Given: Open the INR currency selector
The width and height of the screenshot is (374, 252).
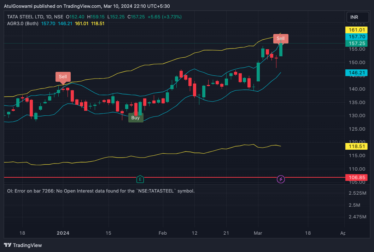Looking at the screenshot, I should [357, 17].
